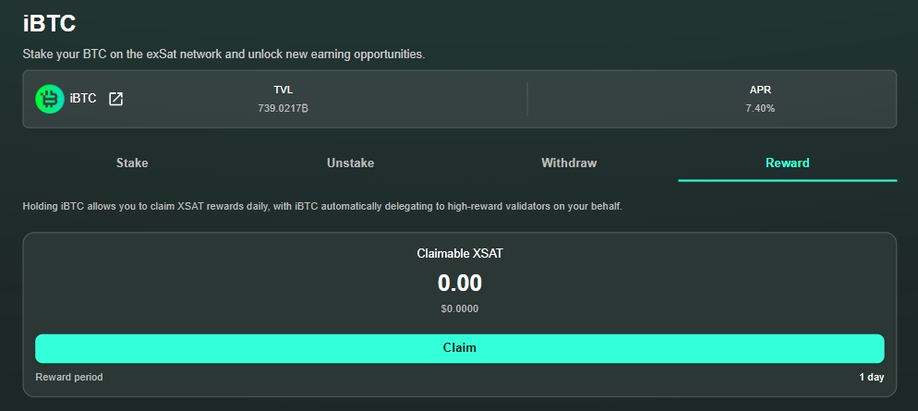
Task: Go to the Withdraw tab
Action: 569,163
